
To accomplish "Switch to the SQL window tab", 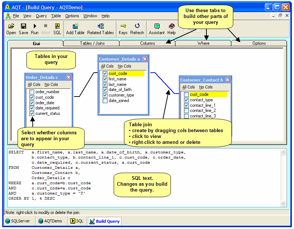I will pyautogui.click(x=77, y=221).
